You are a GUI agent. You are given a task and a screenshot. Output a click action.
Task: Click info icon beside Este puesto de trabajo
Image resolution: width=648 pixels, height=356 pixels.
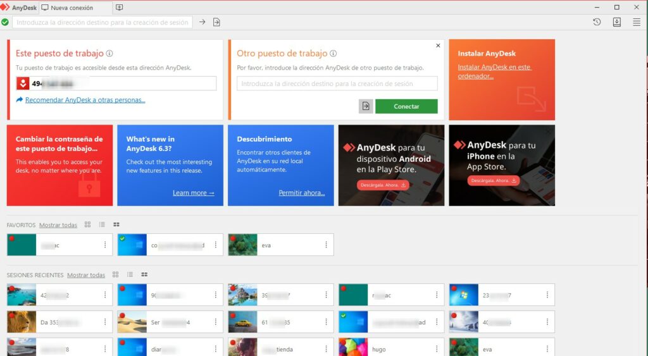click(109, 53)
